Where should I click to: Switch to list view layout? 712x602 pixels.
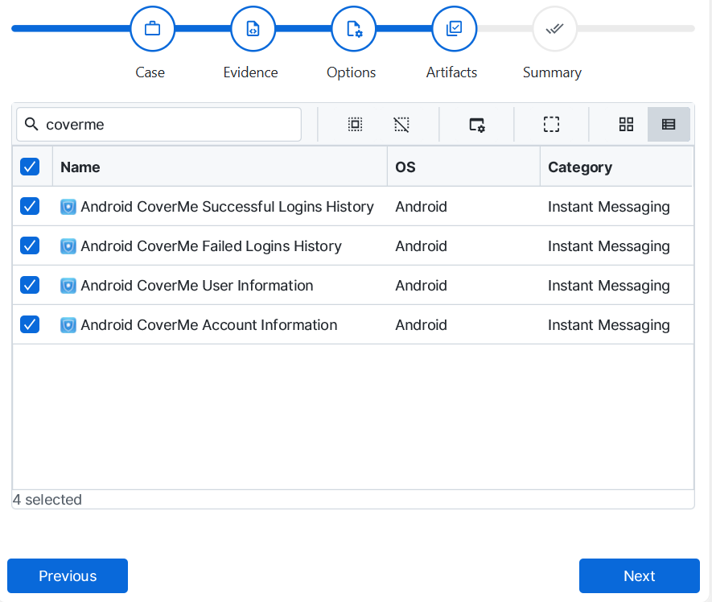click(x=669, y=125)
